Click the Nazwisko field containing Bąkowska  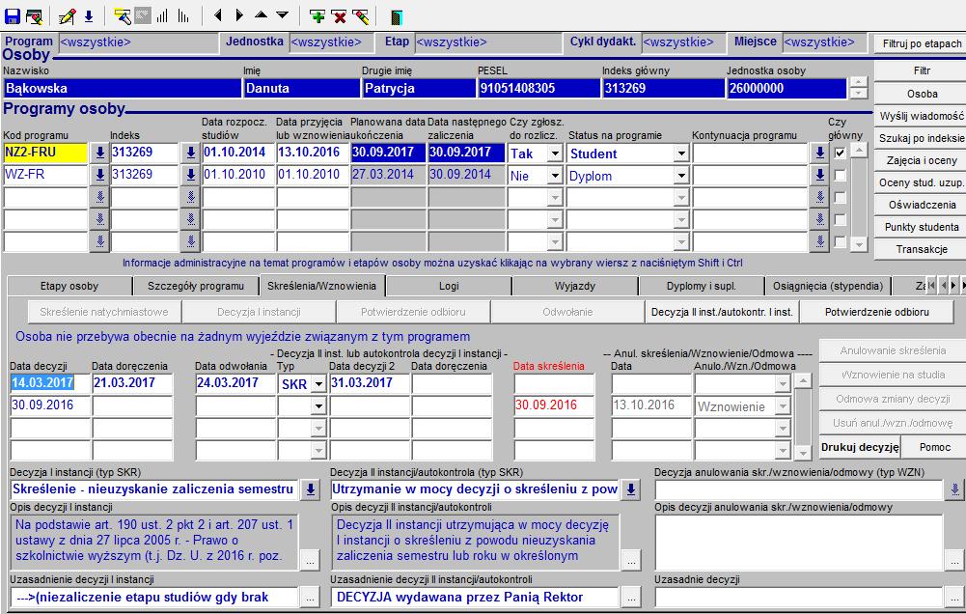[x=122, y=88]
